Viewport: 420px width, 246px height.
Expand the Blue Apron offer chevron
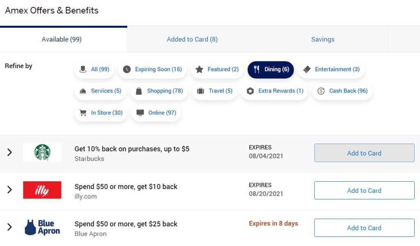click(10, 227)
